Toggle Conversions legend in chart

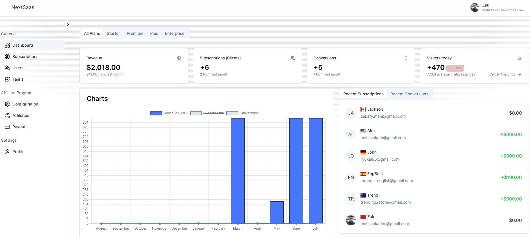(x=242, y=113)
